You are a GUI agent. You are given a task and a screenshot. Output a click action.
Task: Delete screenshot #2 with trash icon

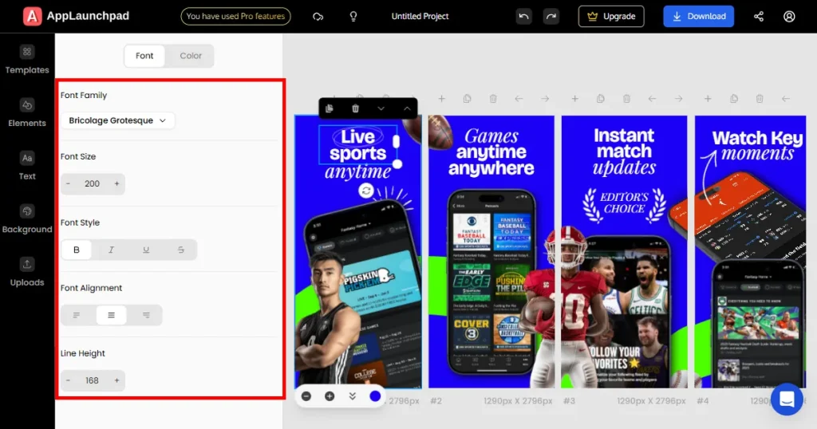point(493,98)
